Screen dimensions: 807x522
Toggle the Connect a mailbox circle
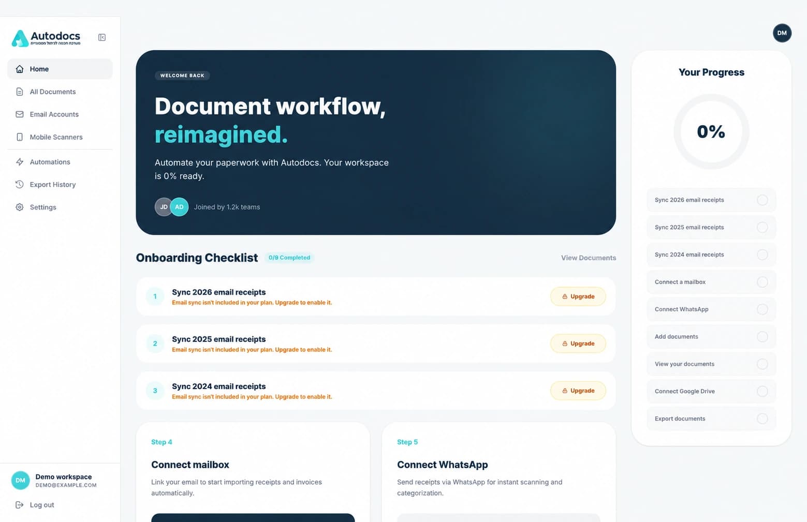pyautogui.click(x=762, y=282)
